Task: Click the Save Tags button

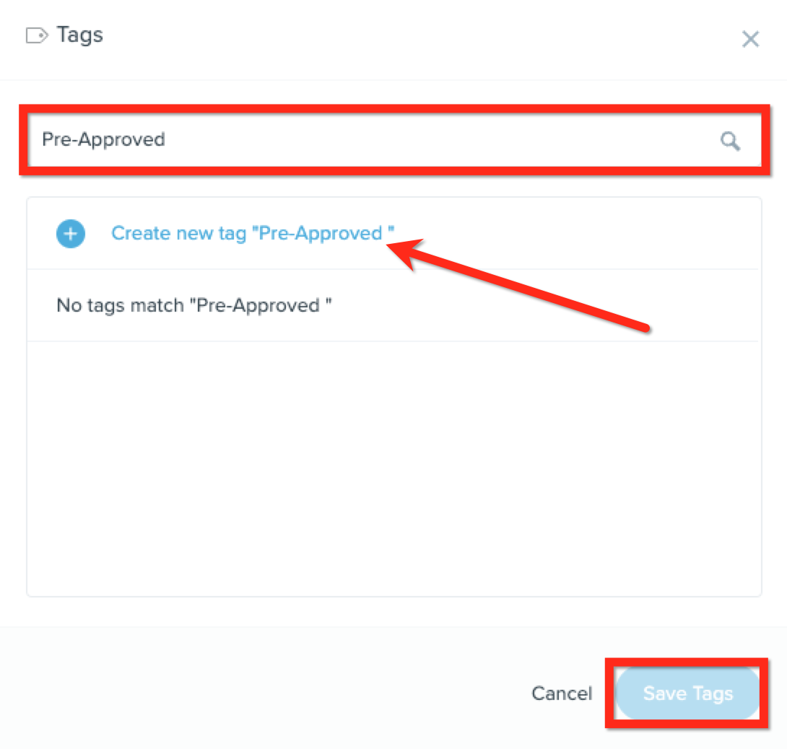Action: coord(687,693)
